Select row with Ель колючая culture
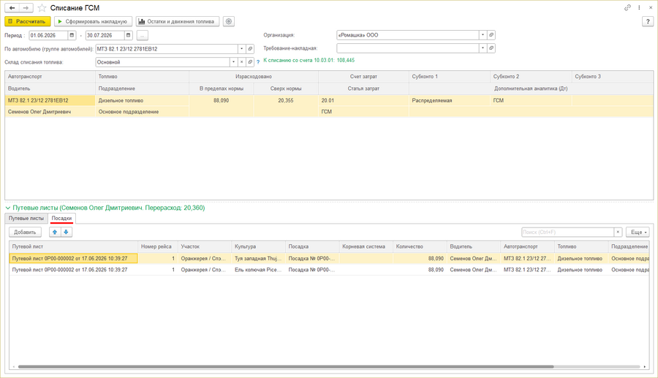Image resolution: width=658 pixels, height=378 pixels. pyautogui.click(x=329, y=270)
